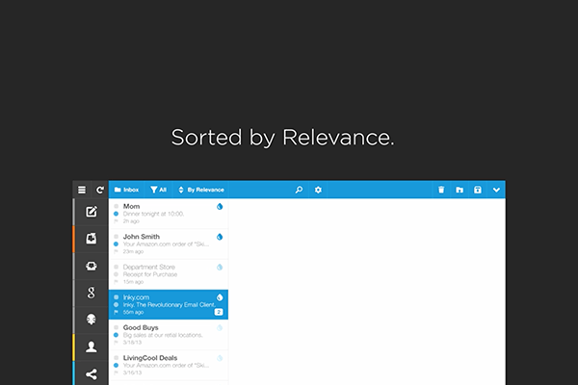Screen dimensions: 578x385
Task: Click the relevance drop on Mom's message
Action: (220, 206)
